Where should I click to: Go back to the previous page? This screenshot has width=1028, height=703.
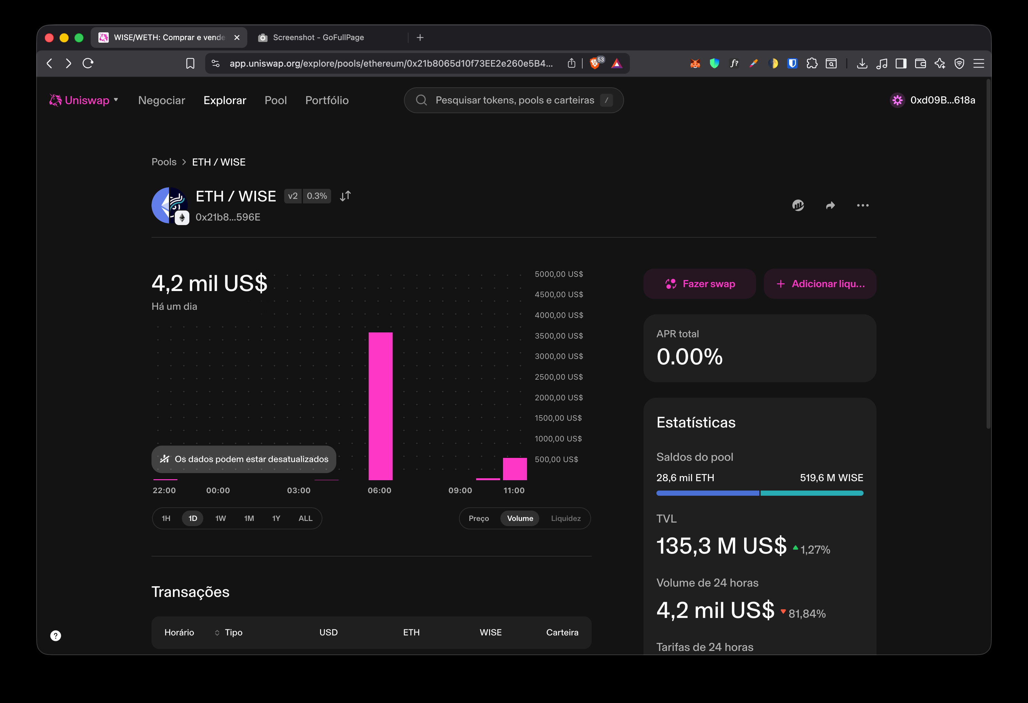click(50, 64)
